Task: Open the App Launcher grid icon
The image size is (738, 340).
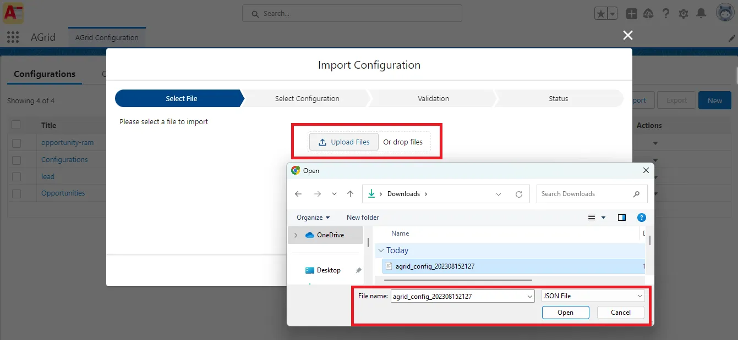Action: [12, 37]
